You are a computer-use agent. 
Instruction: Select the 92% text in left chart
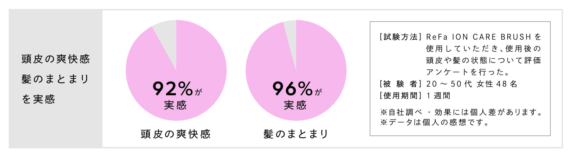coord(173,89)
